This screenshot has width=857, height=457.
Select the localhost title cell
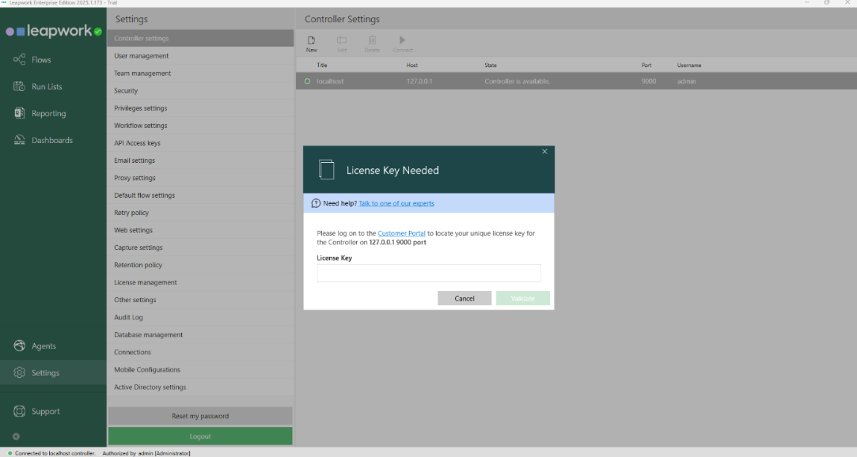[x=330, y=81]
